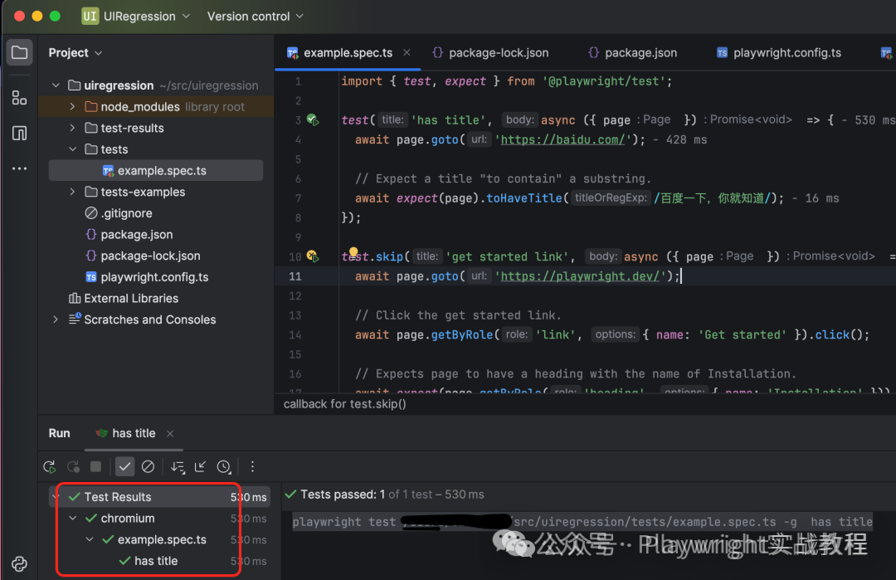Select playwright.config.ts in the project tree
This screenshot has width=896, height=580.
point(154,277)
